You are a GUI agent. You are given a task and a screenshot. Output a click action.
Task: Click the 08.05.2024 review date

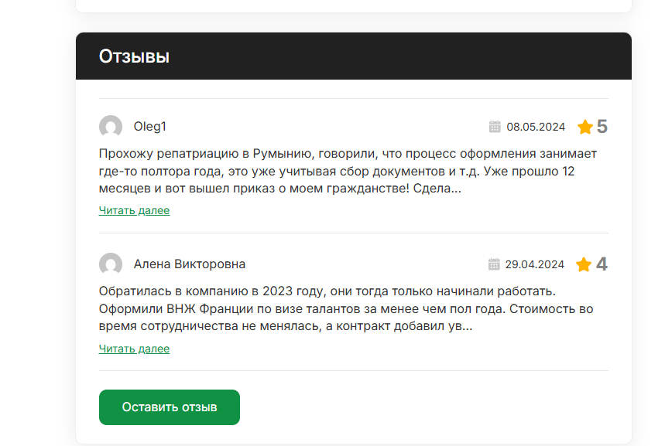click(x=536, y=127)
